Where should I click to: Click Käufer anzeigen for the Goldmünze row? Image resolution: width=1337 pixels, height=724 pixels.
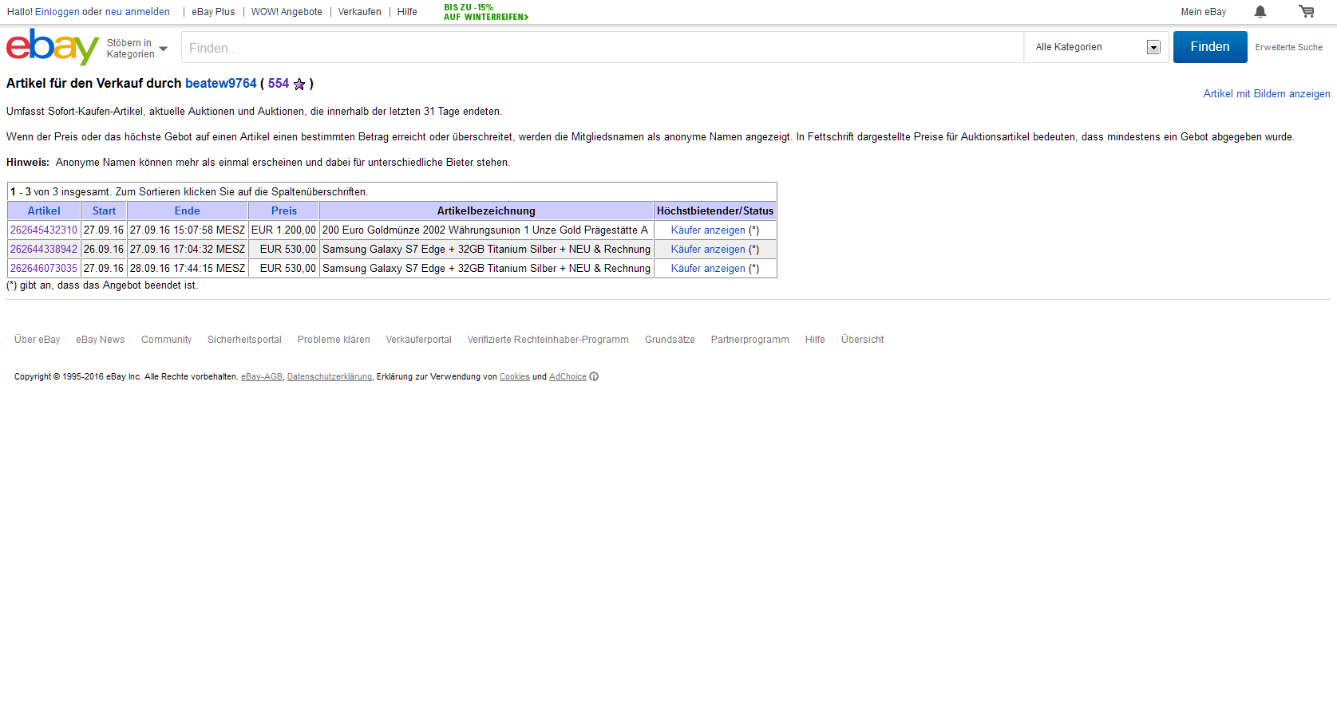click(x=708, y=230)
